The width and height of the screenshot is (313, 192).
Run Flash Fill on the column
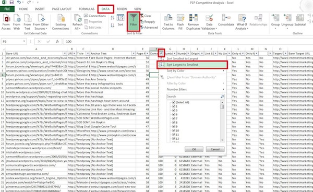[180, 22]
